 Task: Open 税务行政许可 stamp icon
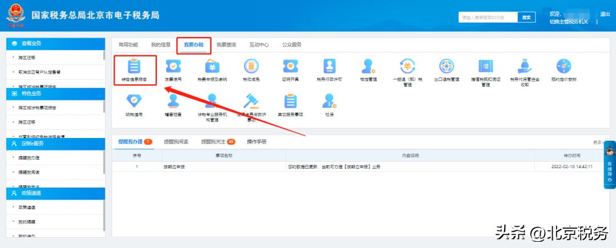(329, 66)
